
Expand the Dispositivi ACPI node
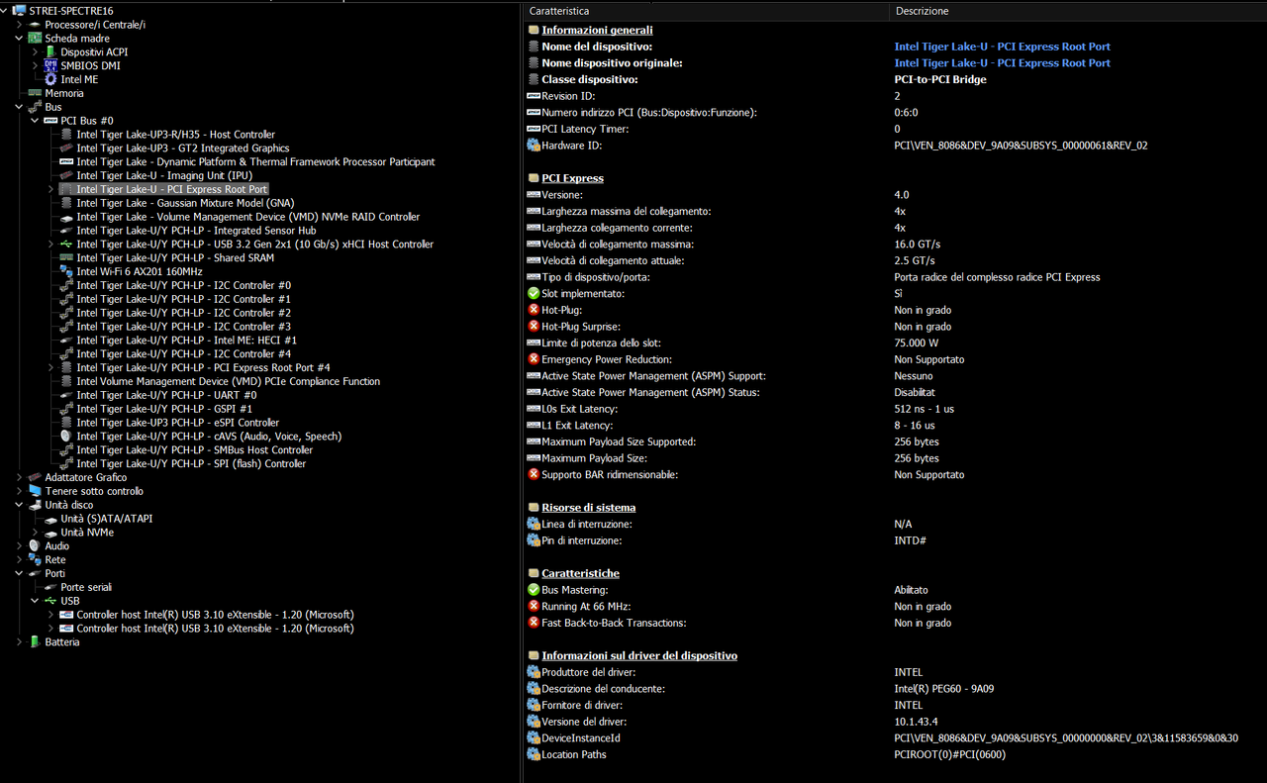(x=36, y=51)
